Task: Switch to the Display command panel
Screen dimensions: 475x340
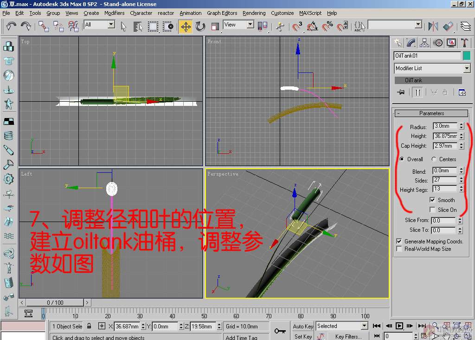Action: coord(451,43)
